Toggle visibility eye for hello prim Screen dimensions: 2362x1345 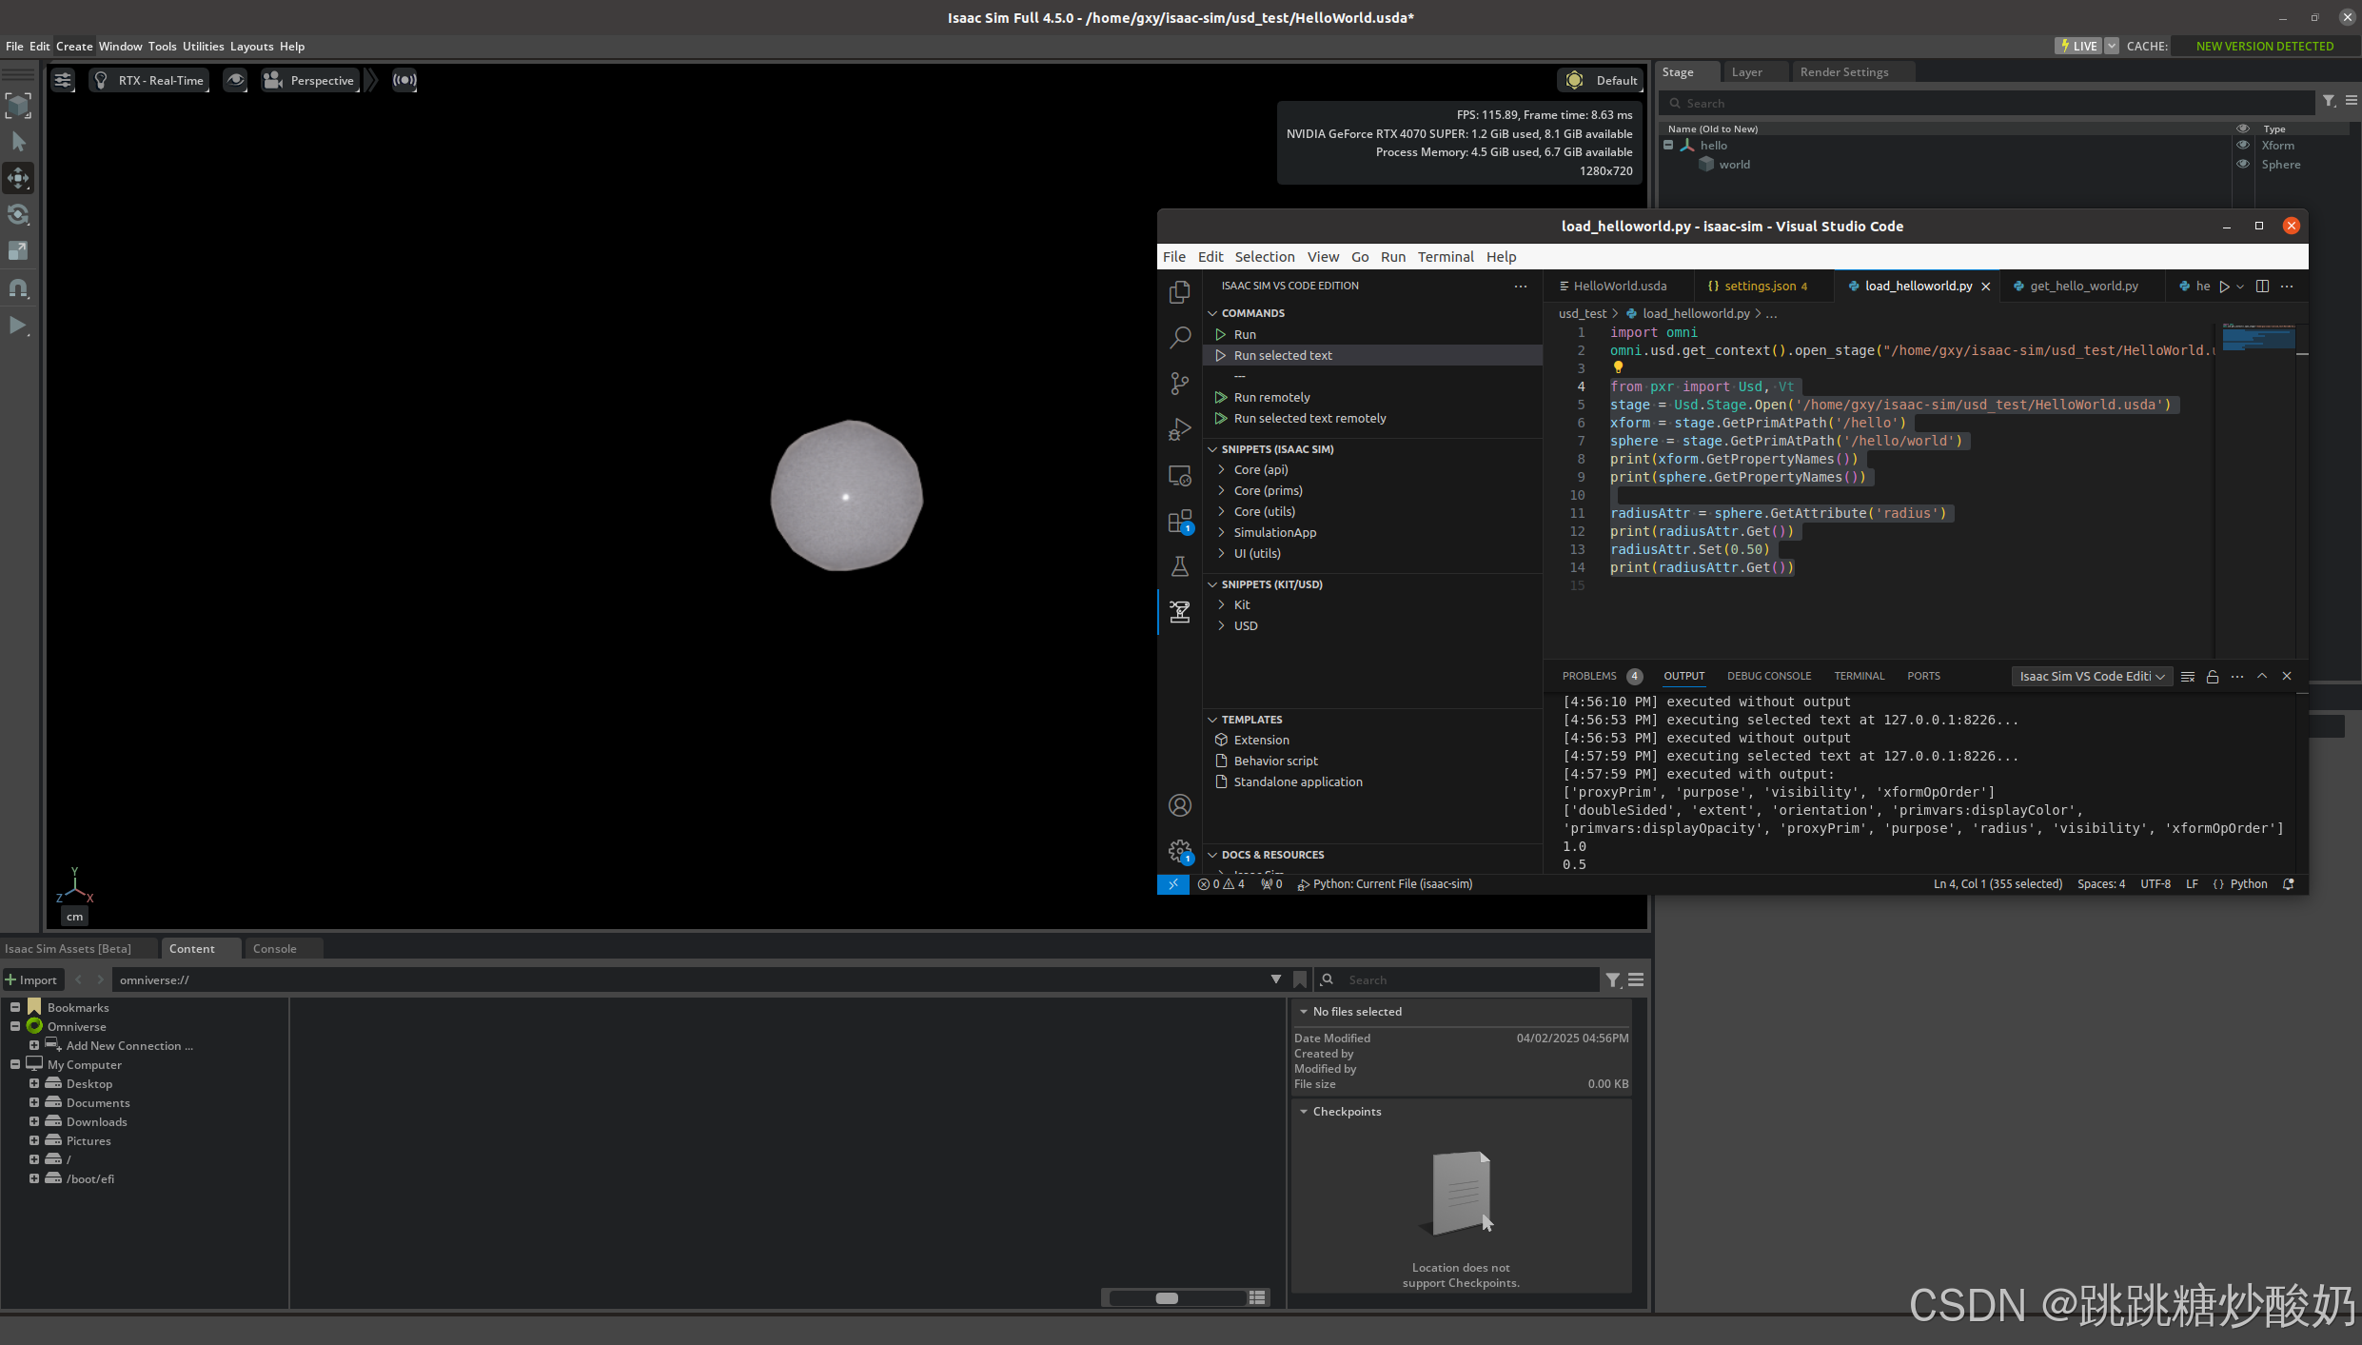pyautogui.click(x=2243, y=146)
